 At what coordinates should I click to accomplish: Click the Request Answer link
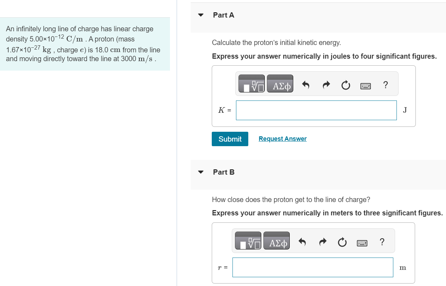tap(283, 139)
